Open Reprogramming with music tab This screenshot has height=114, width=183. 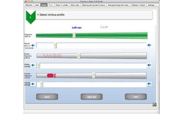[118, 5]
